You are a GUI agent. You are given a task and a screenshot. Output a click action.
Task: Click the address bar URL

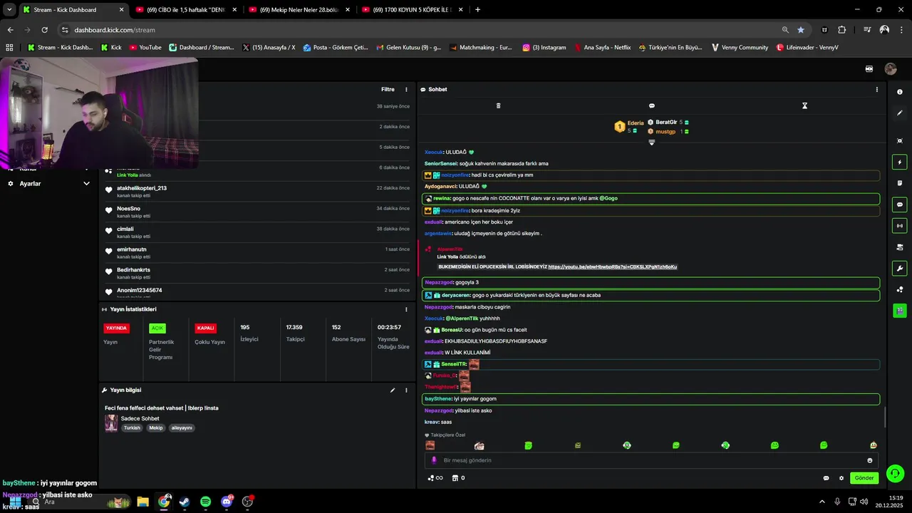tap(115, 30)
